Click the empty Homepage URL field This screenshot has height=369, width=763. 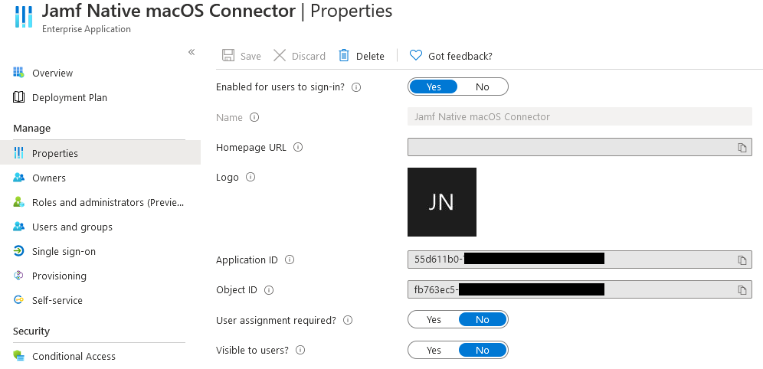point(580,147)
